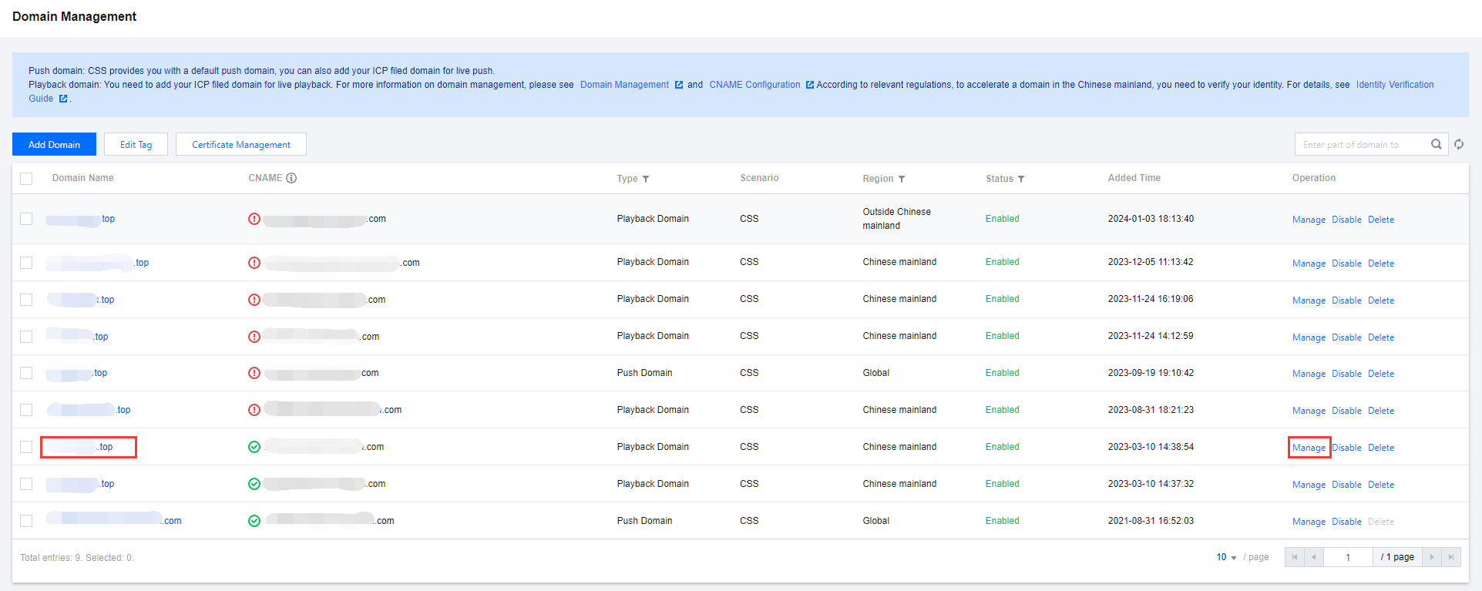
Task: Open the Type column filter
Action: (646, 179)
